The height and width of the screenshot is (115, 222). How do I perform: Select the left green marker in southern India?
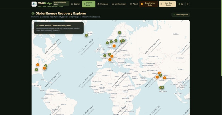(x=161, y=88)
